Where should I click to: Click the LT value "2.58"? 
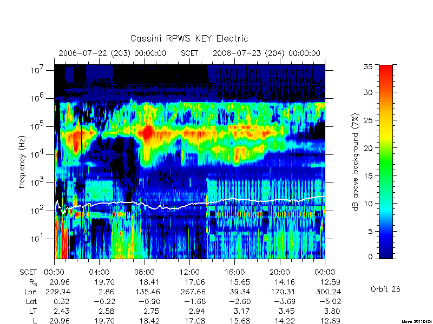[107, 312]
